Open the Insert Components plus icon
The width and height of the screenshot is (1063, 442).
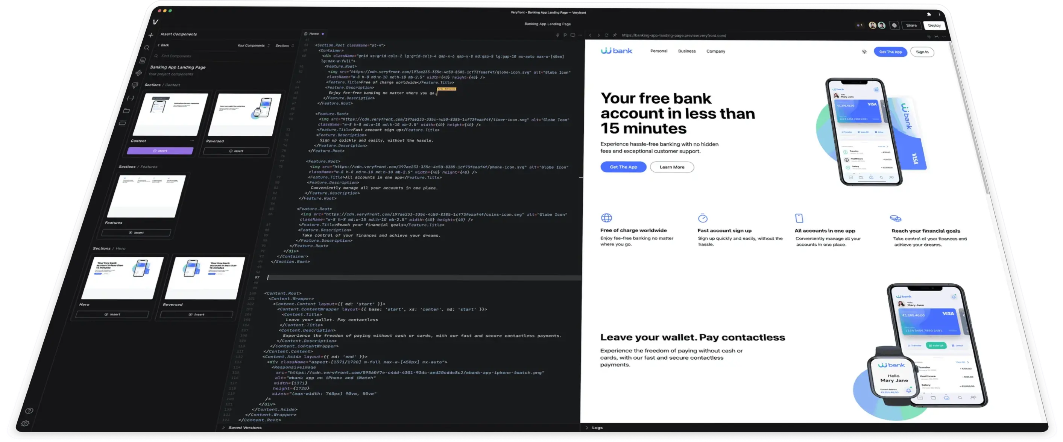click(151, 35)
